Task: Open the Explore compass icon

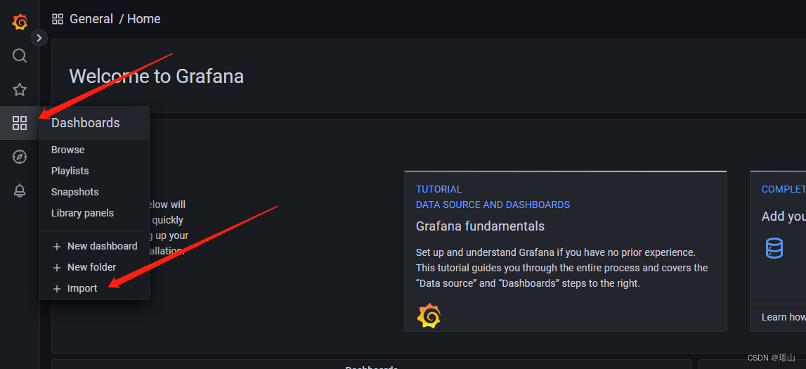Action: [x=20, y=157]
